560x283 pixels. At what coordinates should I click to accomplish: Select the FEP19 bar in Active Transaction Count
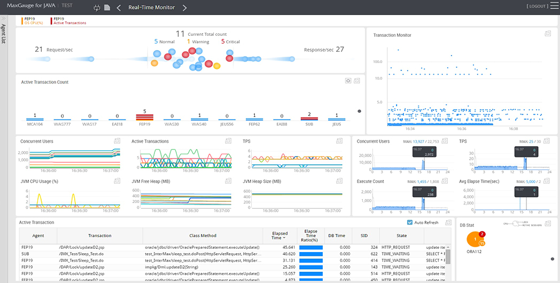[x=145, y=117]
